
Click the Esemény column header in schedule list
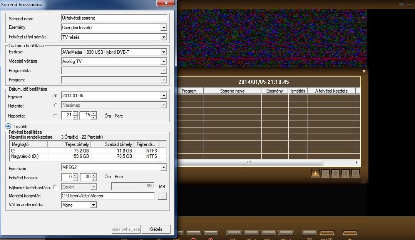click(x=274, y=91)
